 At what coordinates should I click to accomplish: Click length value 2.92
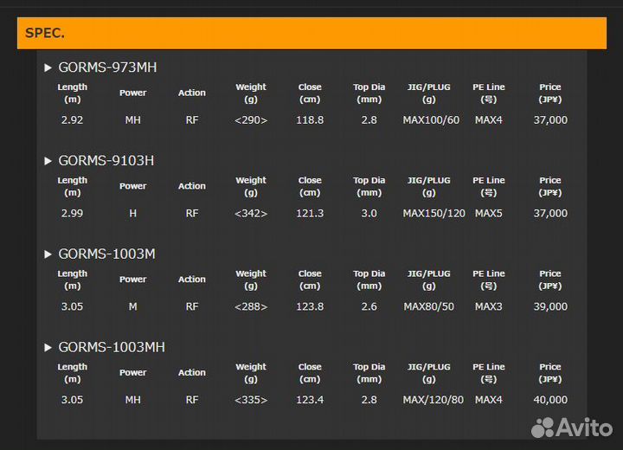coord(73,120)
